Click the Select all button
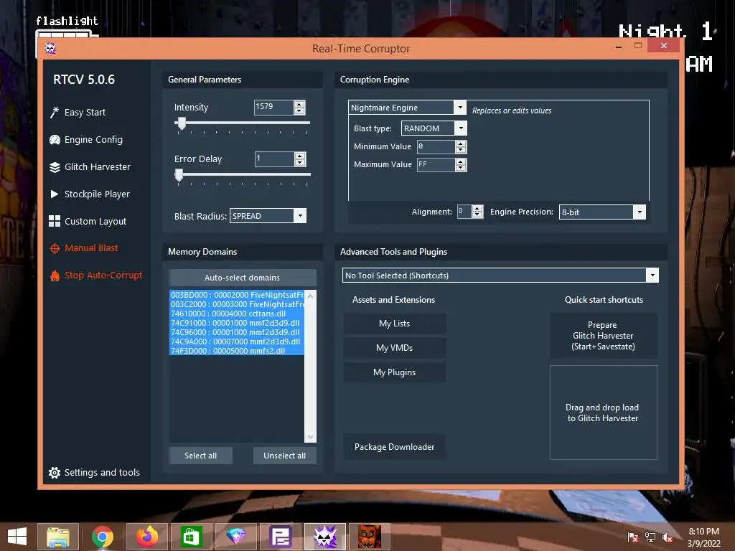Screen dimensions: 735x551 pos(201,456)
